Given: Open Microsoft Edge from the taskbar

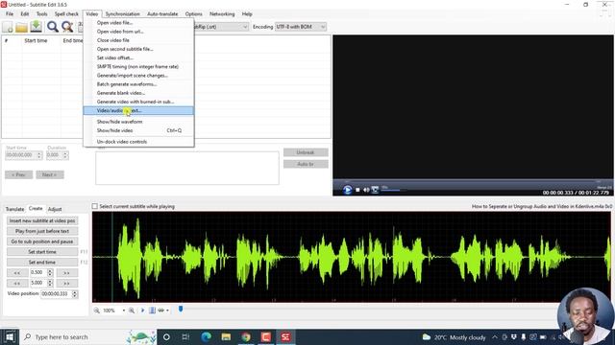Looking at the screenshot, I should (x=206, y=336).
